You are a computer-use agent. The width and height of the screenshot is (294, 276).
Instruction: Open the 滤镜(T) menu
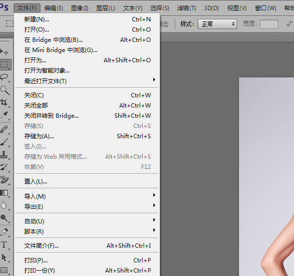click(186, 8)
